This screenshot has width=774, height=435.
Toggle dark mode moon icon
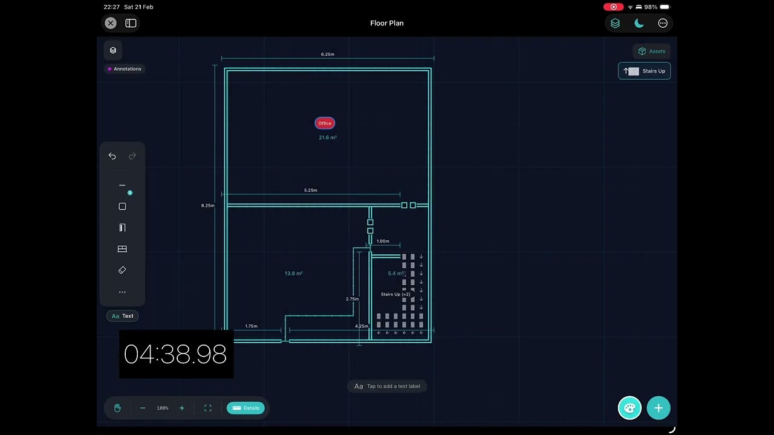tap(639, 23)
